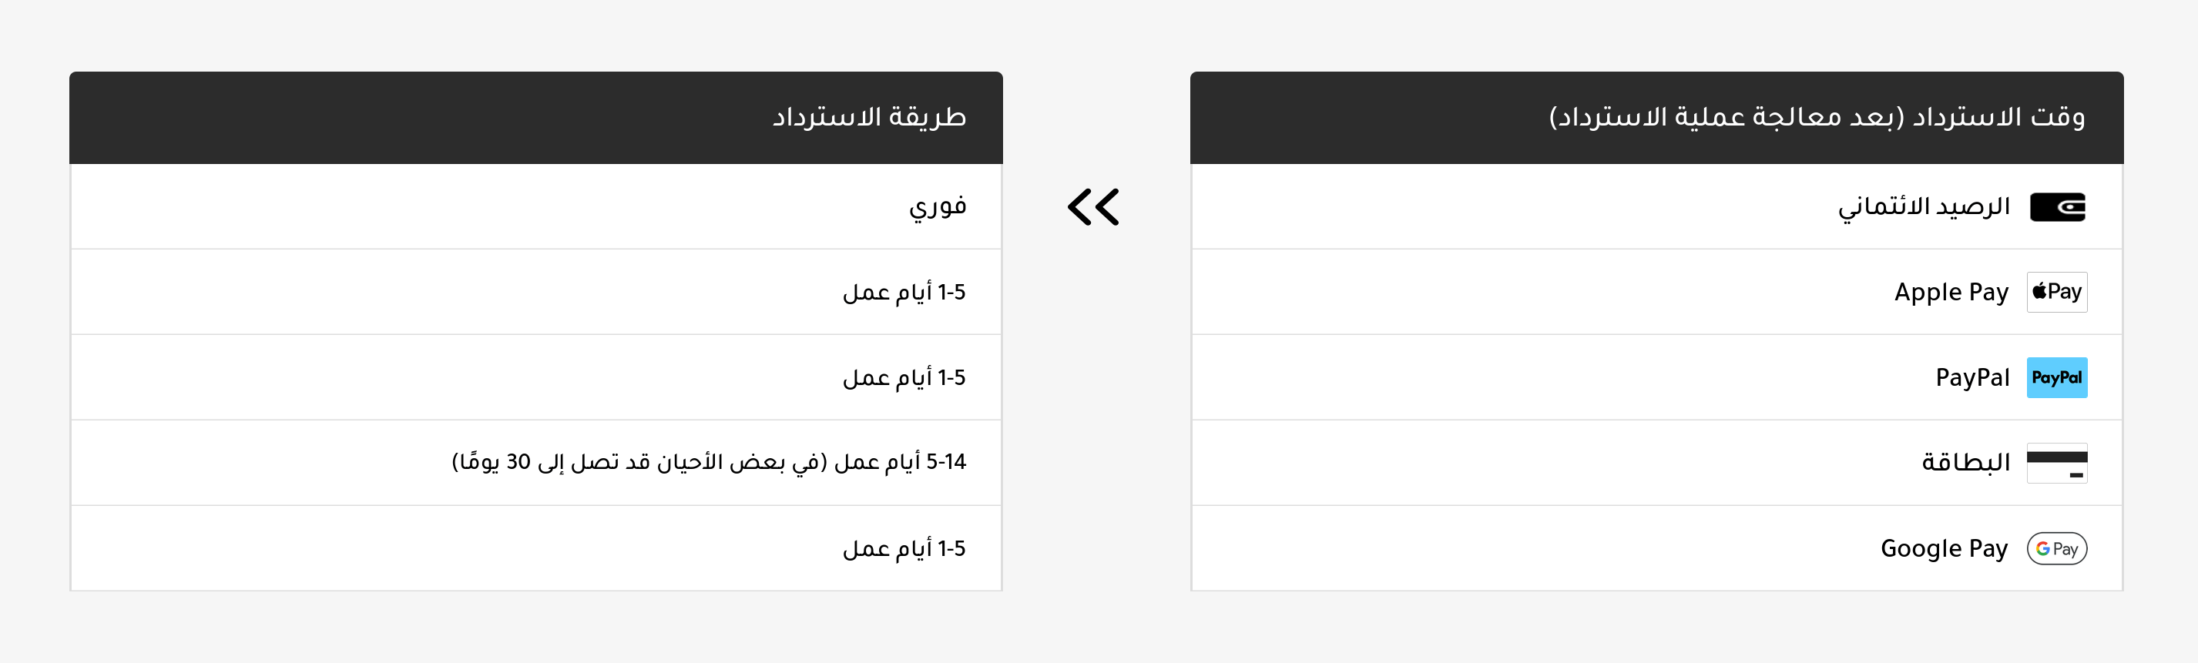Click the فوري instant refund cell
This screenshot has width=2198, height=663.
(937, 207)
